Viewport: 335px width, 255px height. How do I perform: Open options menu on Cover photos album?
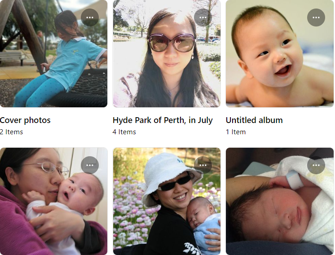point(90,18)
